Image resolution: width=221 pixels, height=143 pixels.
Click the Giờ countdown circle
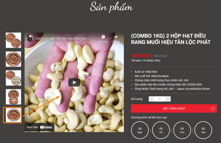(x=161, y=130)
